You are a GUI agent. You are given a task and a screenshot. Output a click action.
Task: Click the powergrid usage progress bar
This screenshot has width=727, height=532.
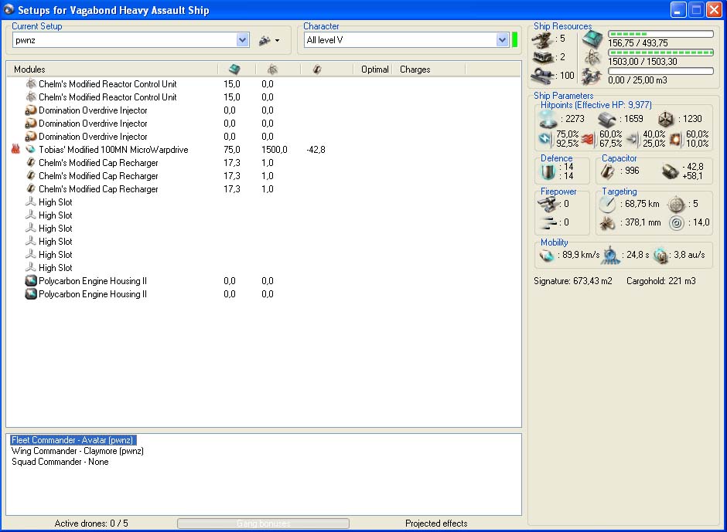pos(660,53)
